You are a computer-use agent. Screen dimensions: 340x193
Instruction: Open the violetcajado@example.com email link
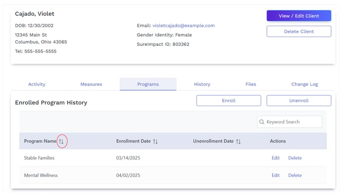tap(183, 26)
